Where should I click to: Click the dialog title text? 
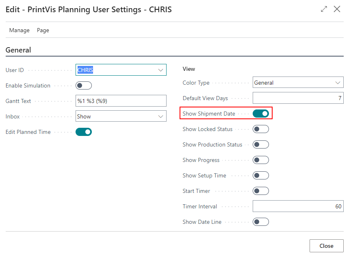click(x=89, y=9)
